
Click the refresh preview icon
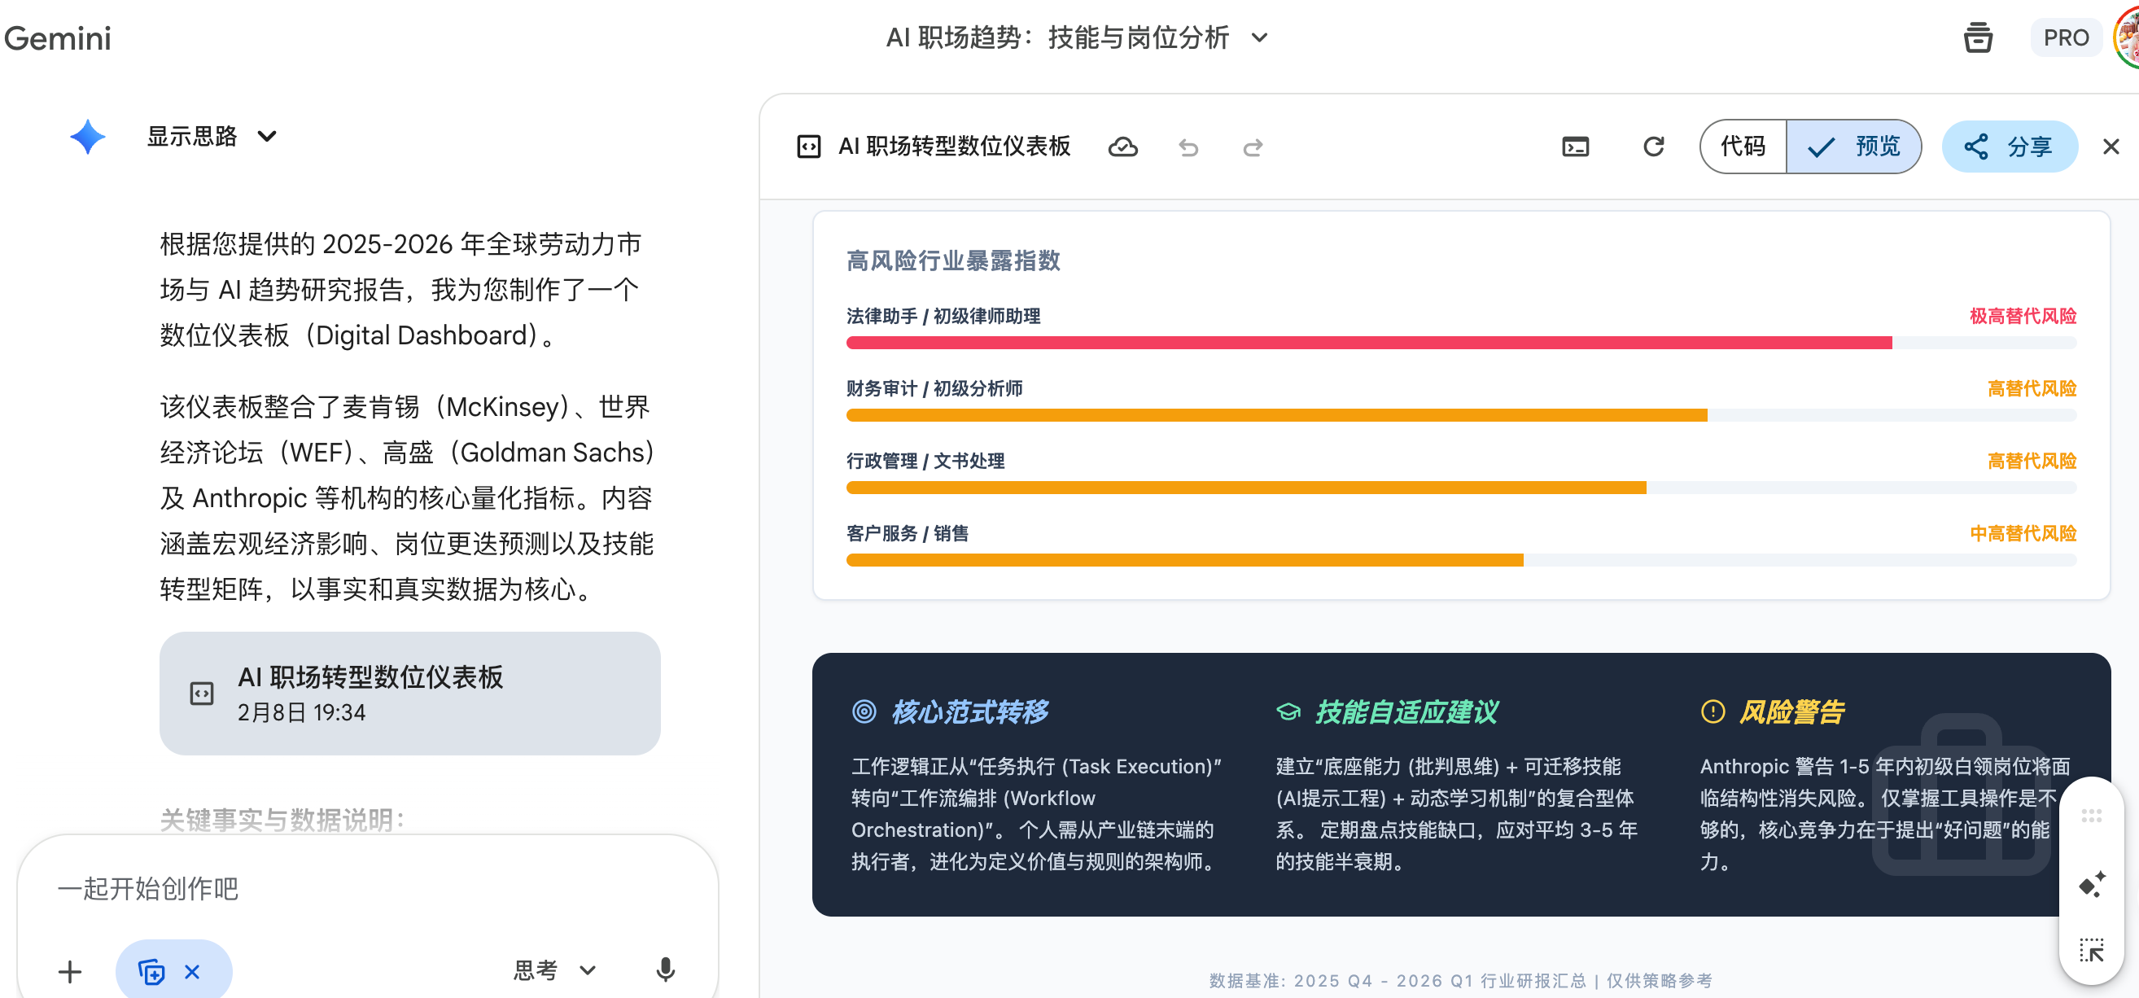(1653, 147)
